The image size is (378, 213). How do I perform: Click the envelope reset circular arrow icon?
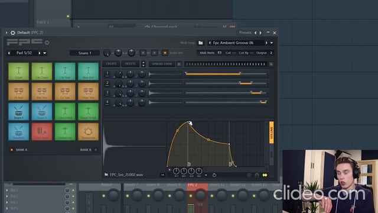(x=214, y=175)
